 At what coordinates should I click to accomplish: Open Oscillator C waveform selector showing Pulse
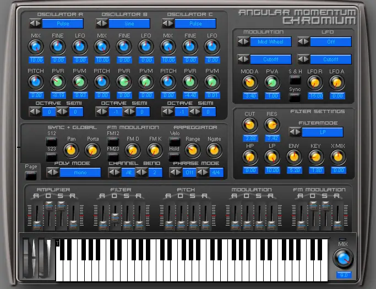click(195, 24)
